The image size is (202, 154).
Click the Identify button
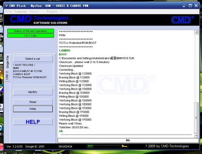[33, 92]
